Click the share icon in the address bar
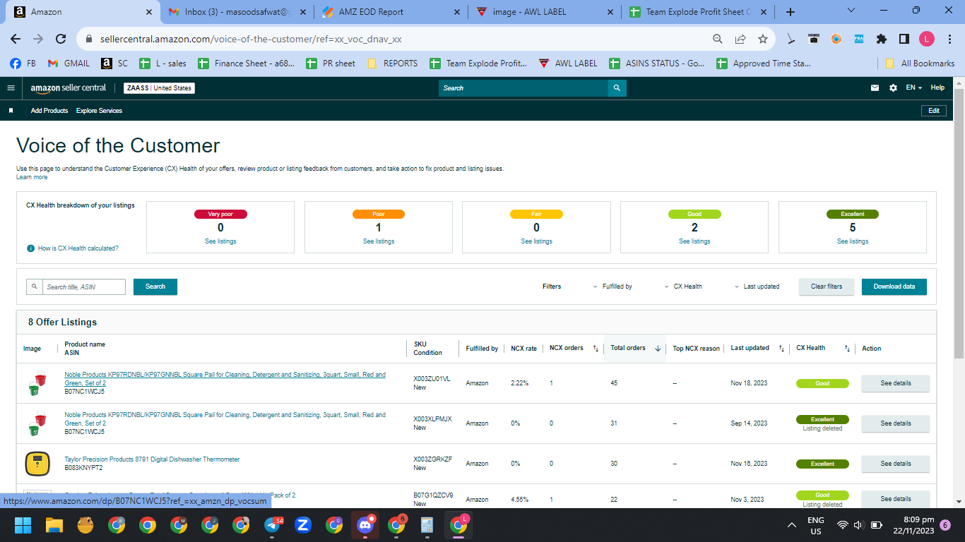 (740, 39)
